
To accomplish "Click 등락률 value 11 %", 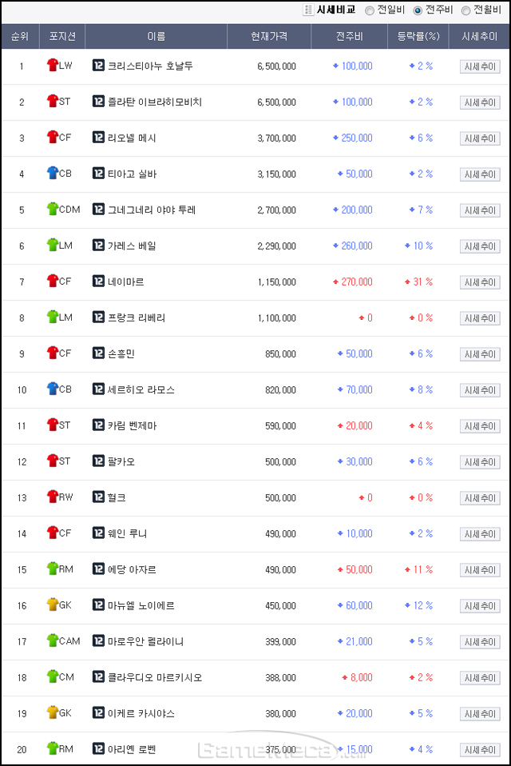I will point(423,569).
